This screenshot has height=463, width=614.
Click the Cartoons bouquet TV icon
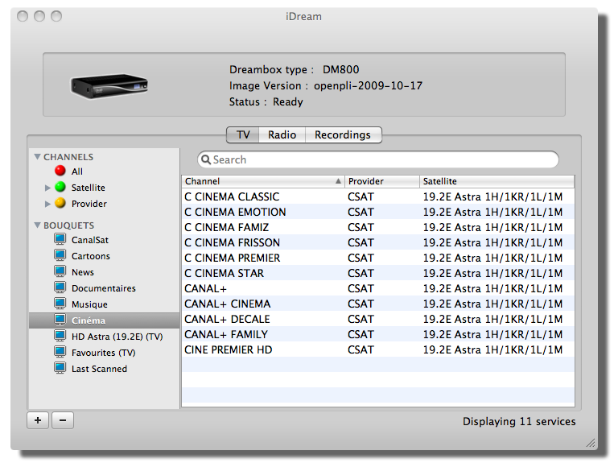(60, 255)
